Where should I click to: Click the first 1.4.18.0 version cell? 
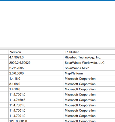(36, 79)
